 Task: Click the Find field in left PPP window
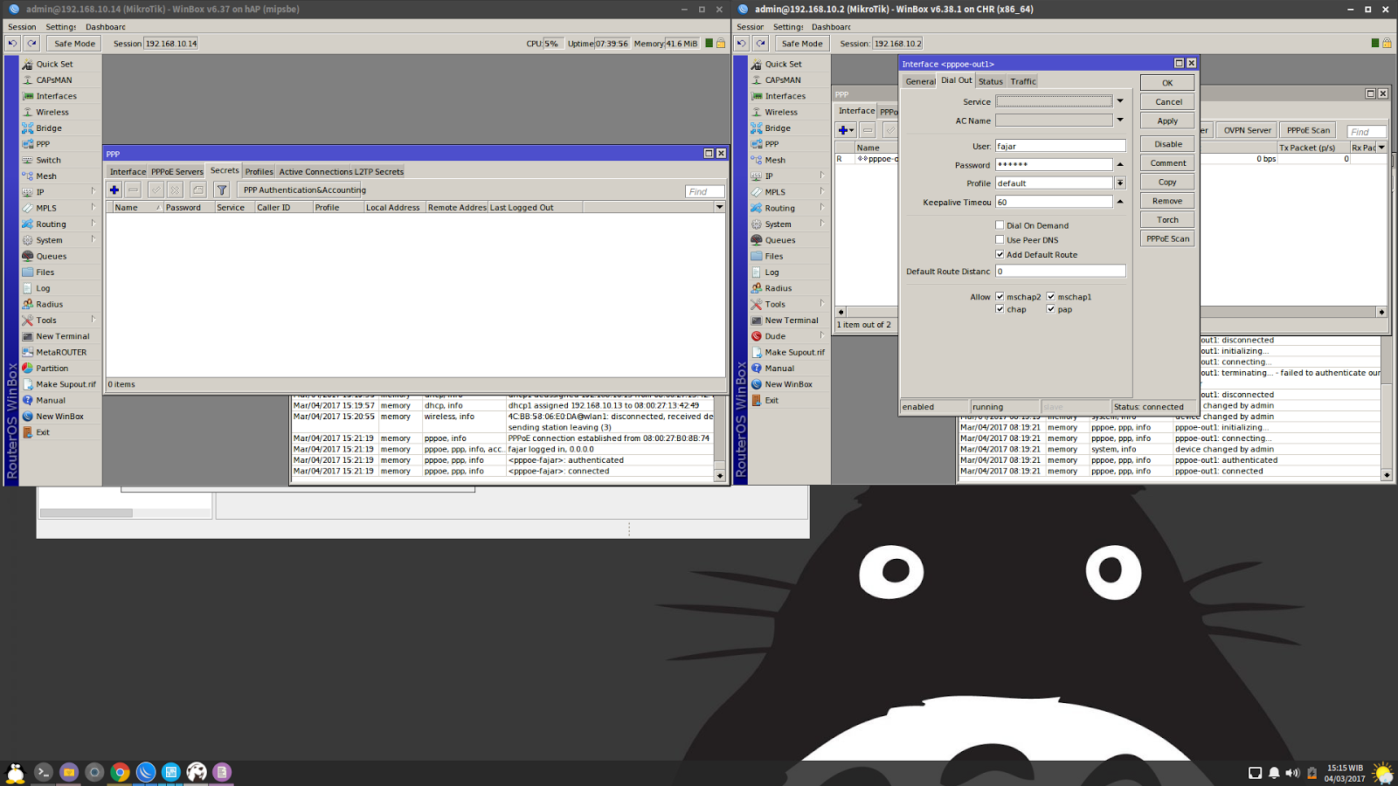(704, 191)
